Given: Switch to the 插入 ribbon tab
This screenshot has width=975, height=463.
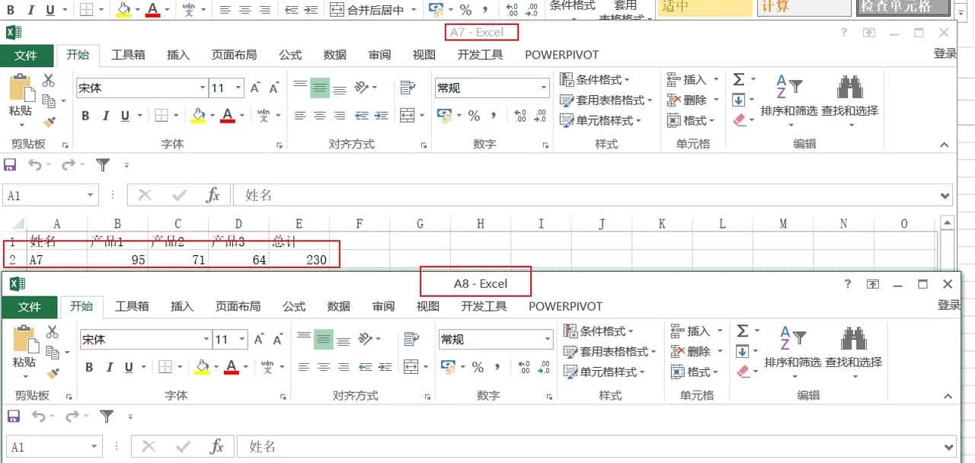Looking at the screenshot, I should (178, 55).
